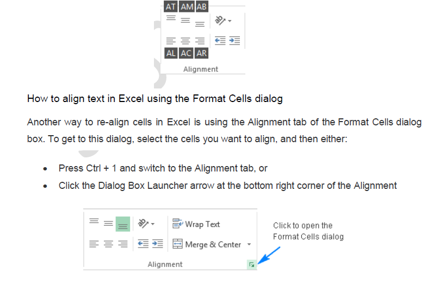This screenshot has width=445, height=286.
Task: Select the Center icon above the AC badge
Action: [x=186, y=41]
